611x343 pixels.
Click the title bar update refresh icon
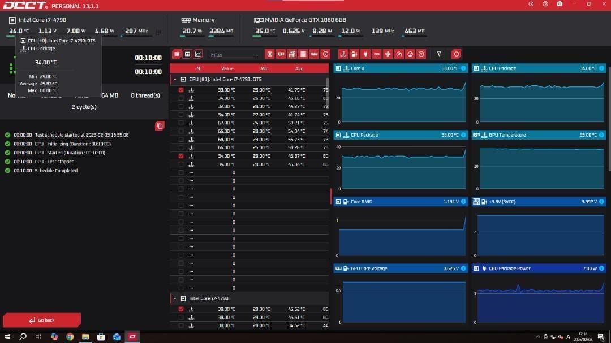click(x=531, y=4)
